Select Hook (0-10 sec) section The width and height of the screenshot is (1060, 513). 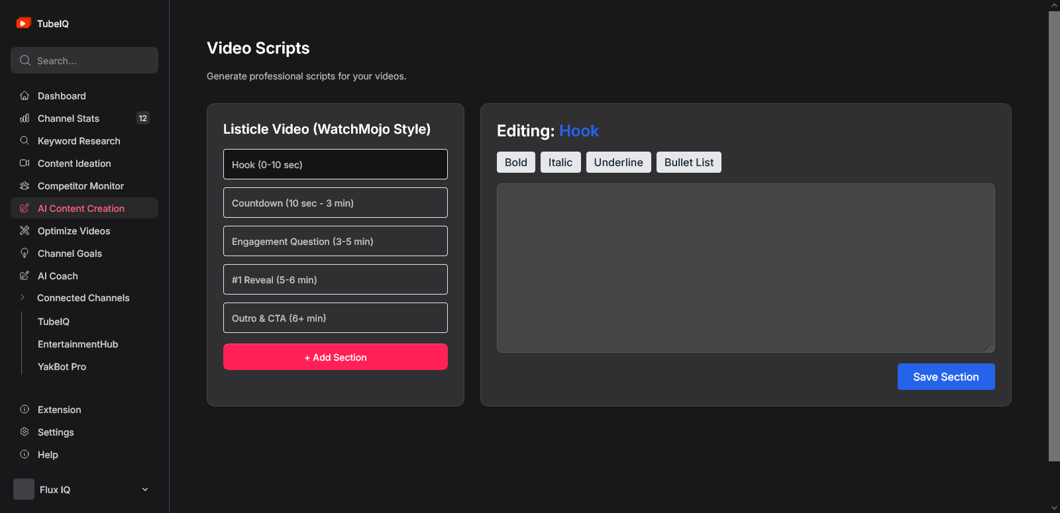click(x=335, y=164)
